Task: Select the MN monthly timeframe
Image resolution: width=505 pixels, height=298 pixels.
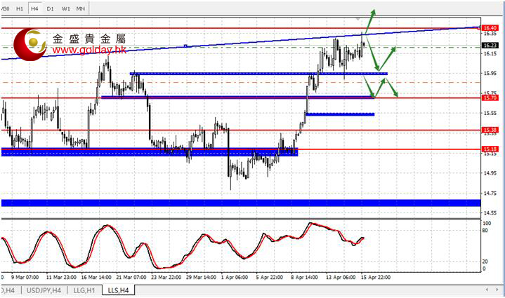Action: [81, 9]
